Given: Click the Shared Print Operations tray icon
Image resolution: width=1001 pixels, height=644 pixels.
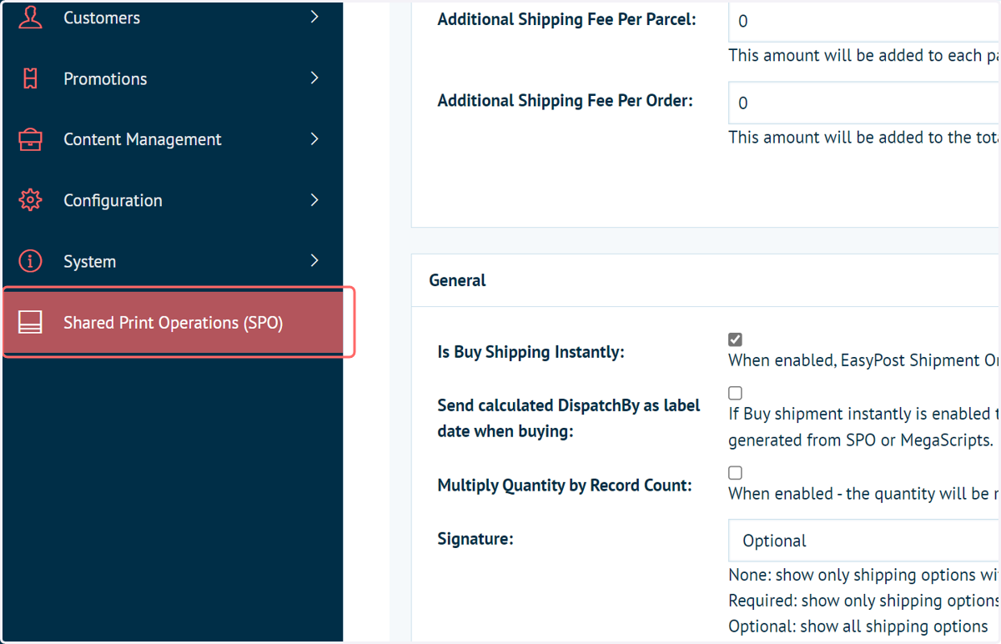Looking at the screenshot, I should (x=31, y=323).
